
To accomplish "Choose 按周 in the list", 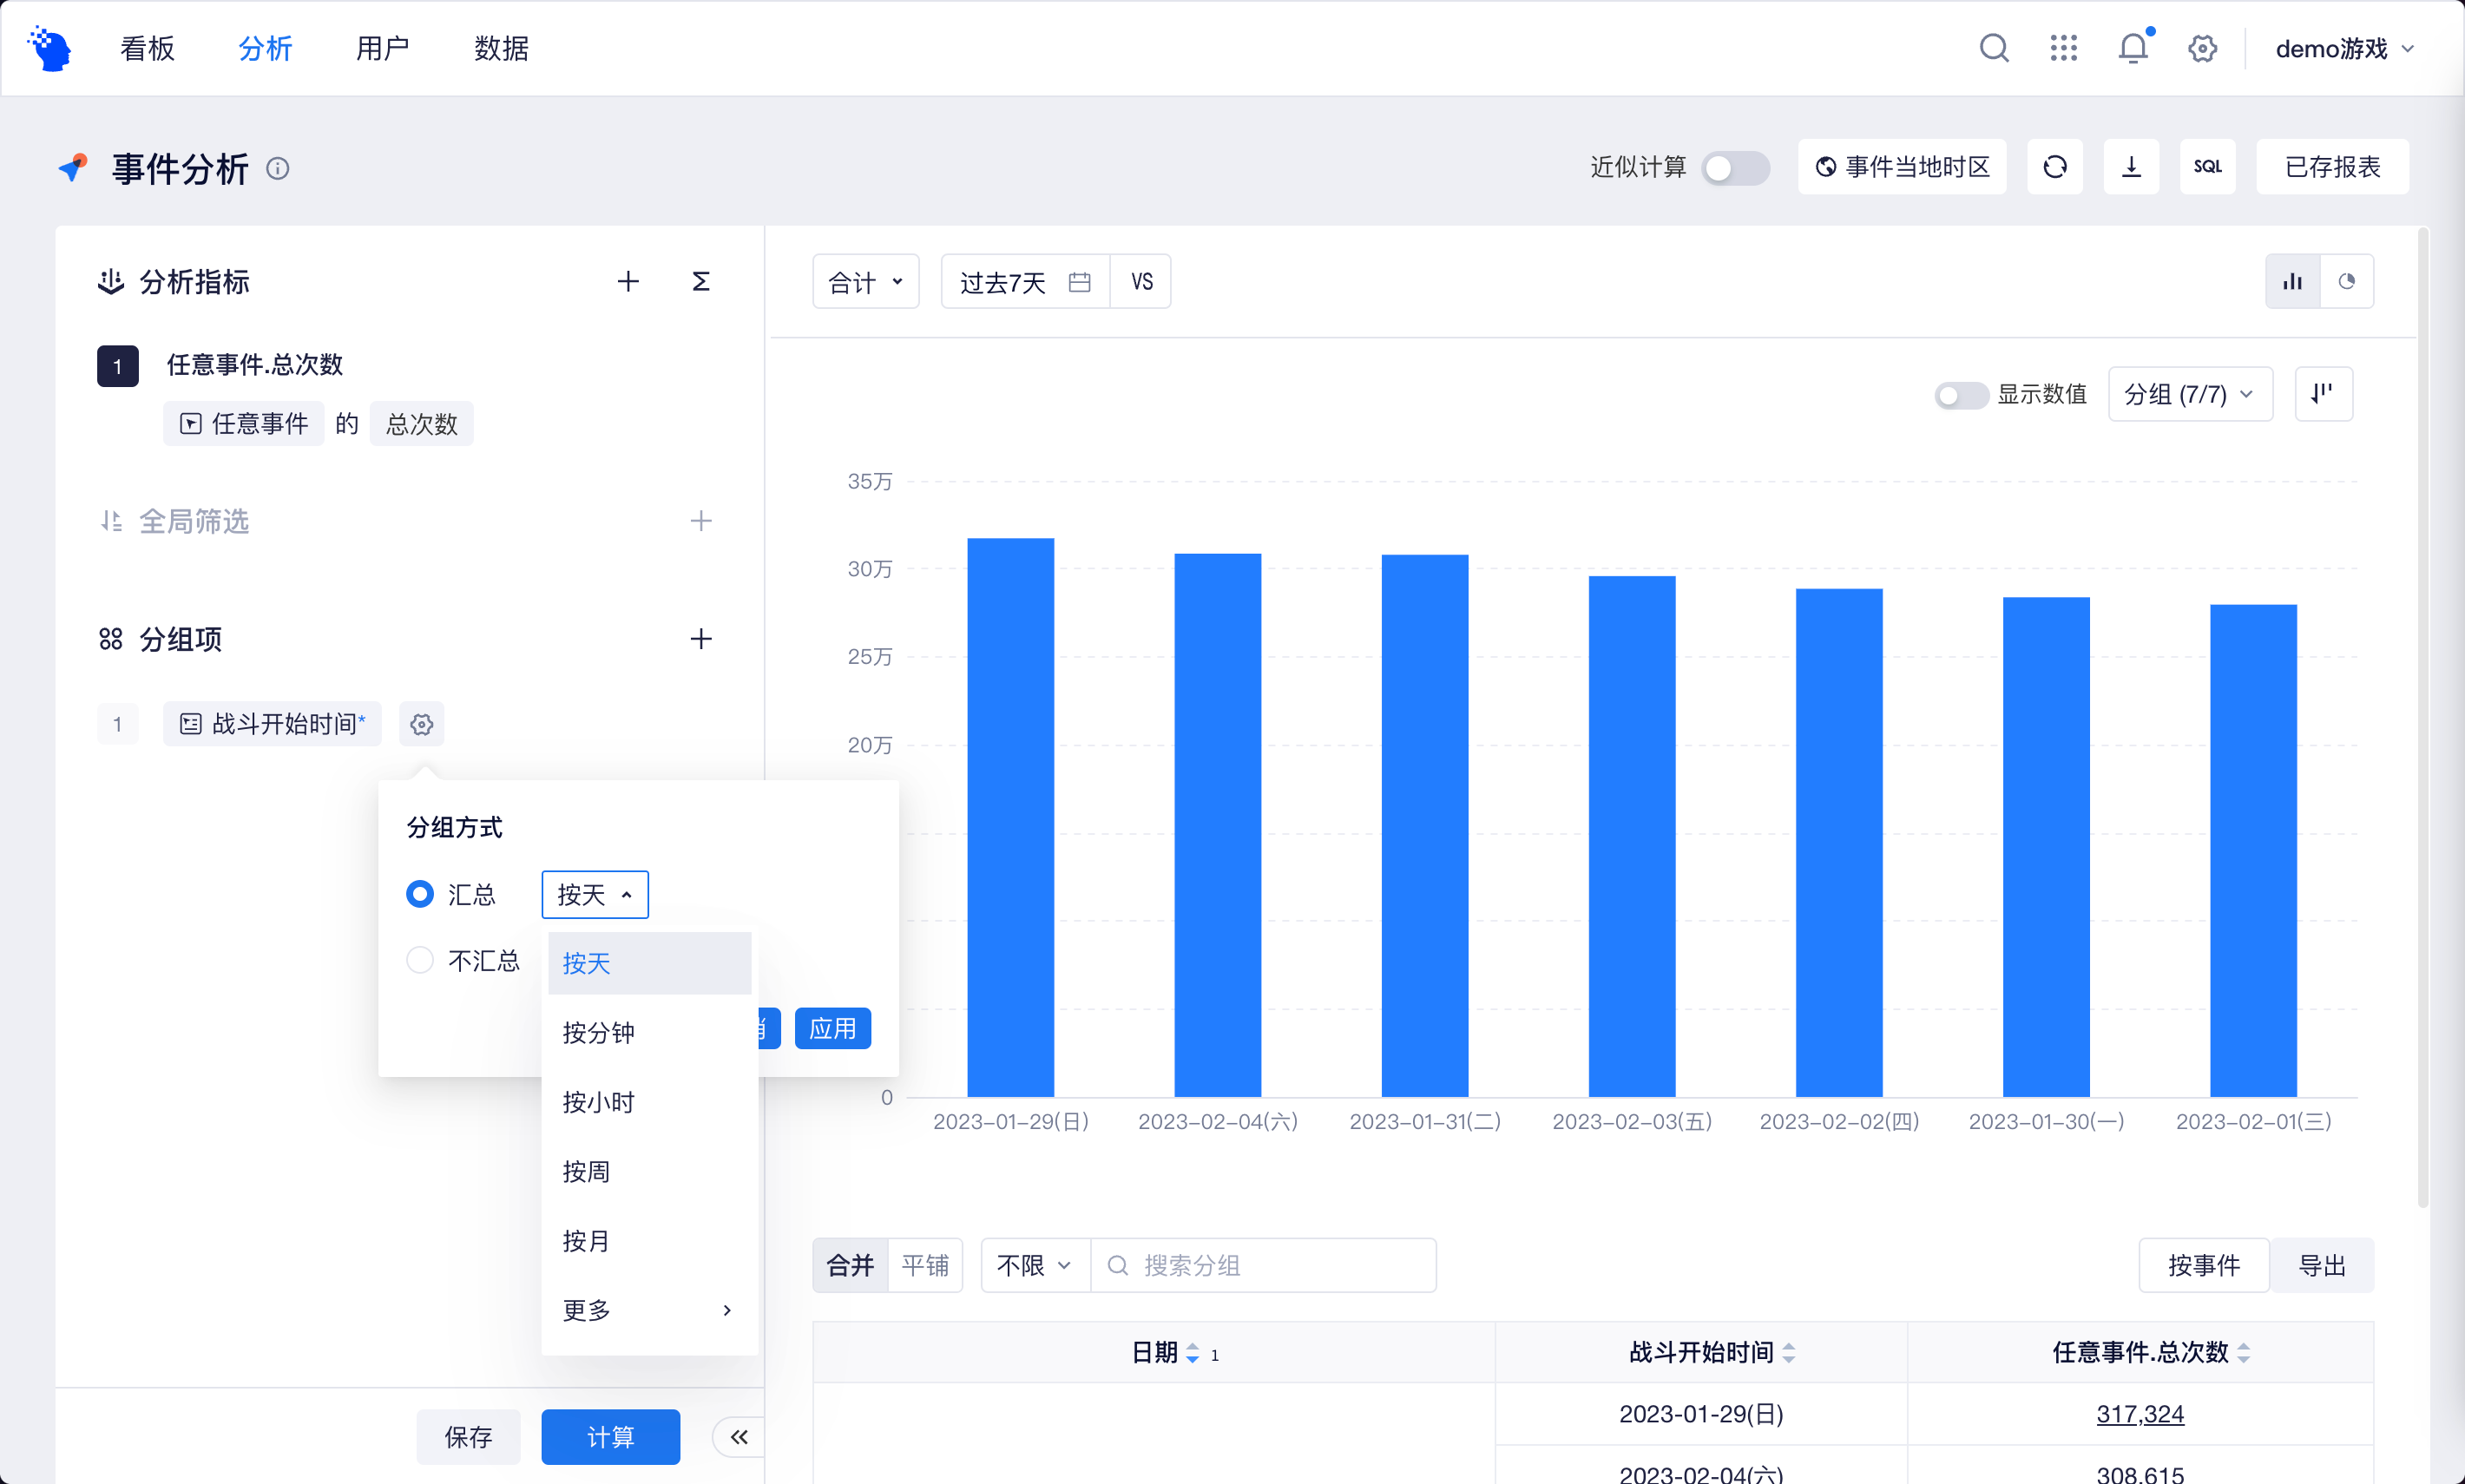I will 649,1171.
